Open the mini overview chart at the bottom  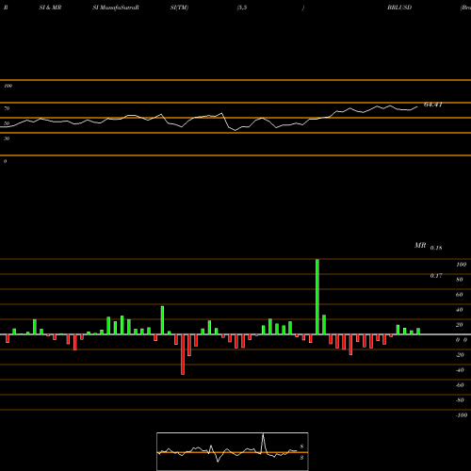(x=233, y=451)
